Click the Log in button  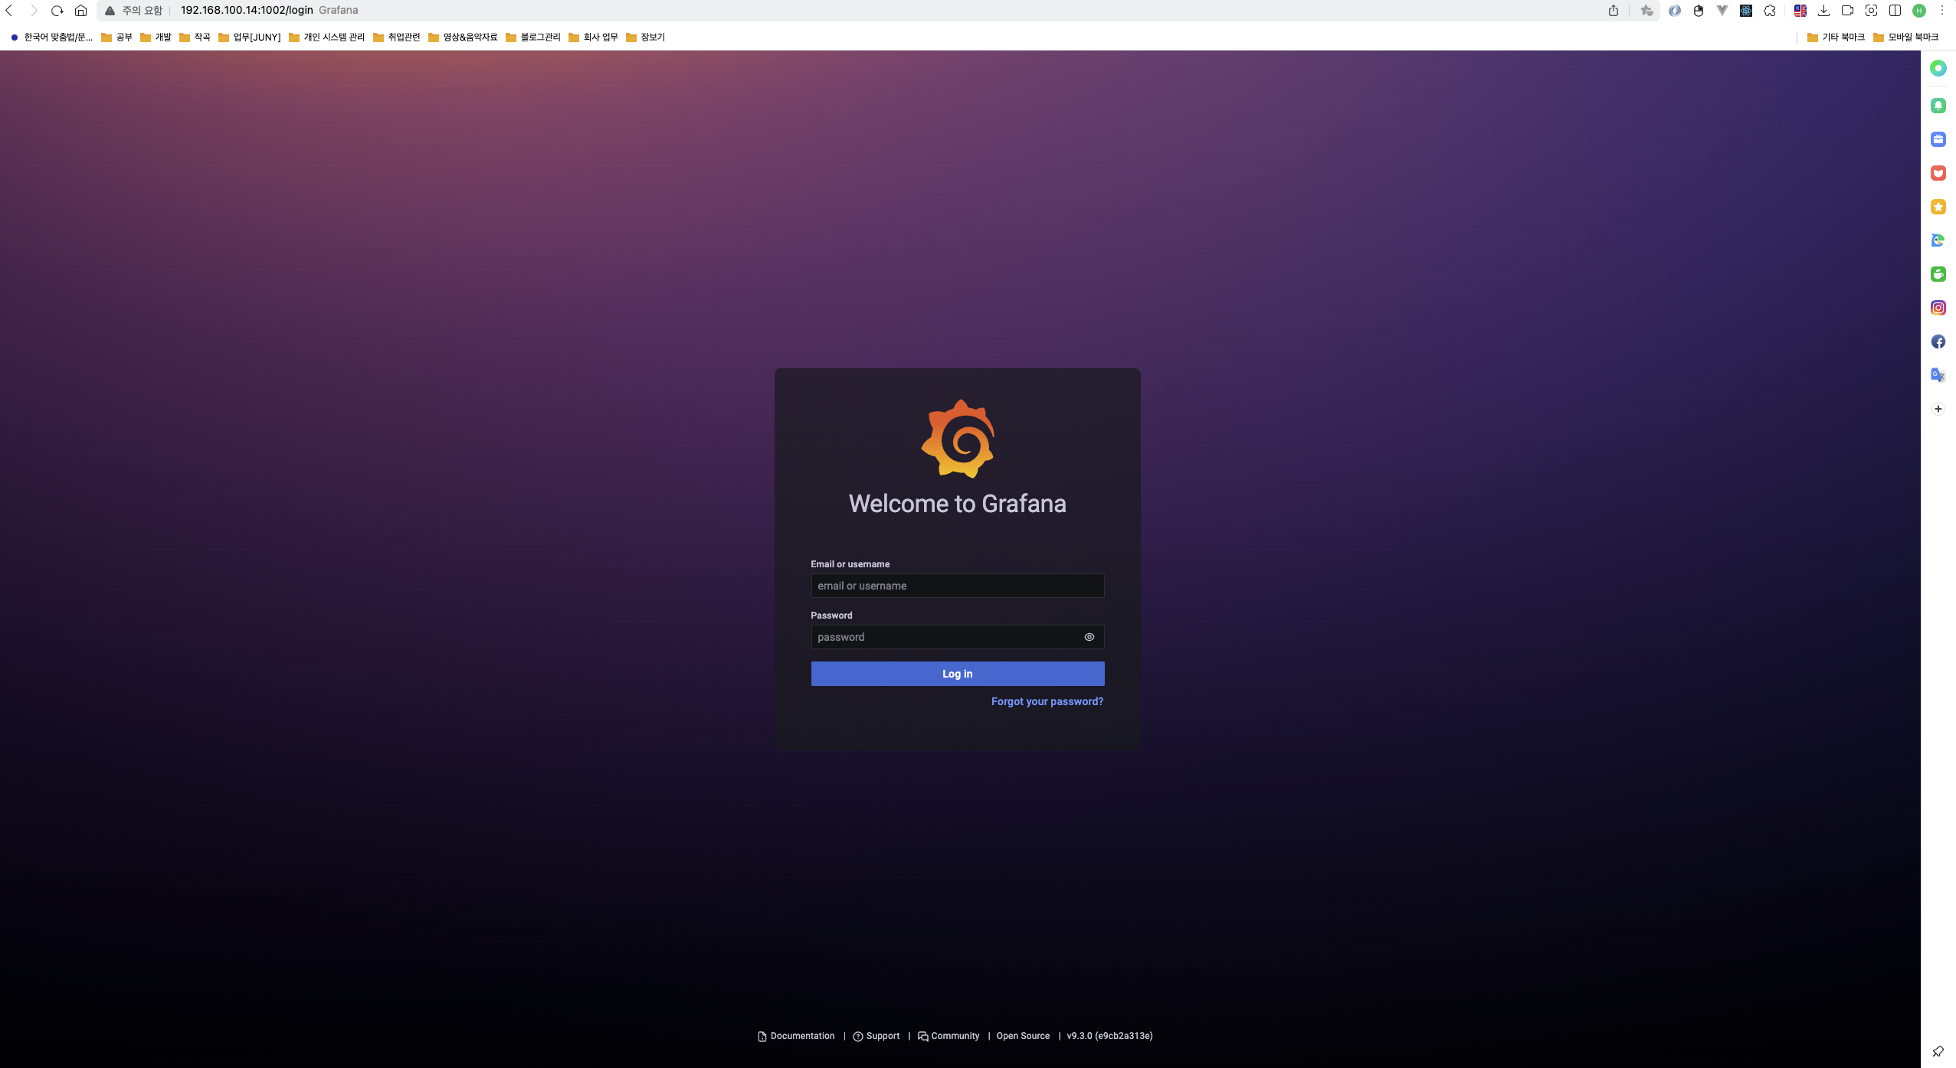pos(957,674)
